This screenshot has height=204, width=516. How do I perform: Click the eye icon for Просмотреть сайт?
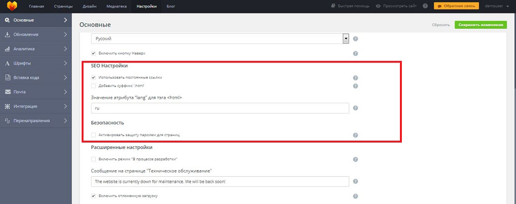click(378, 6)
